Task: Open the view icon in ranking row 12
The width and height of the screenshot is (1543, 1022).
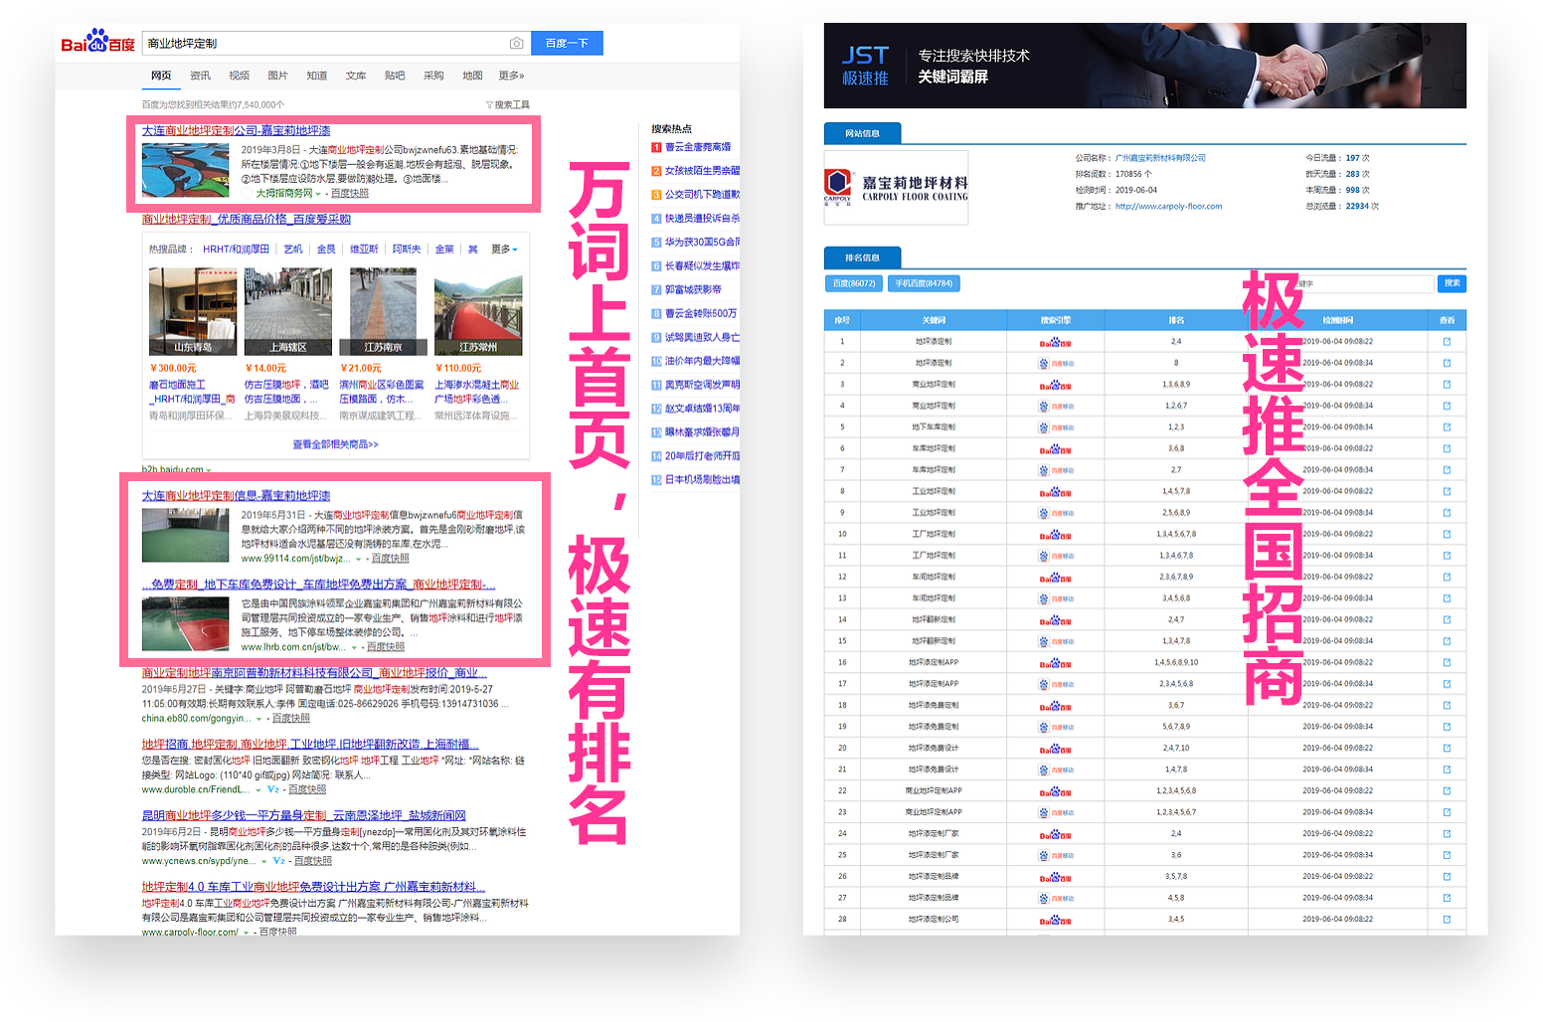Action: 1447,577
